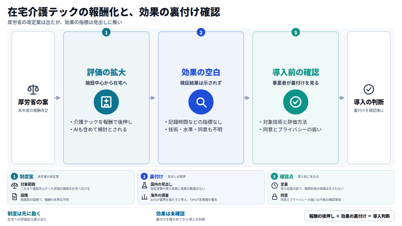The height and width of the screenshot is (226, 402).
Task: Click the 検証結果は示されず subtitle
Action: tap(201, 83)
